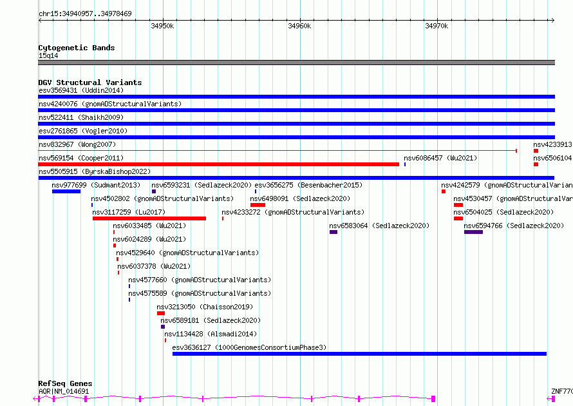Screen dimensions: 573x406
Task: Click the red bar under nsv4530457
Action: [458, 205]
